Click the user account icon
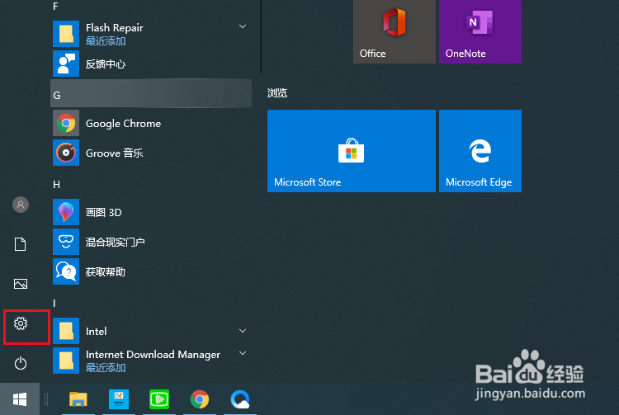Screen dimensions: 619x415 [21, 205]
